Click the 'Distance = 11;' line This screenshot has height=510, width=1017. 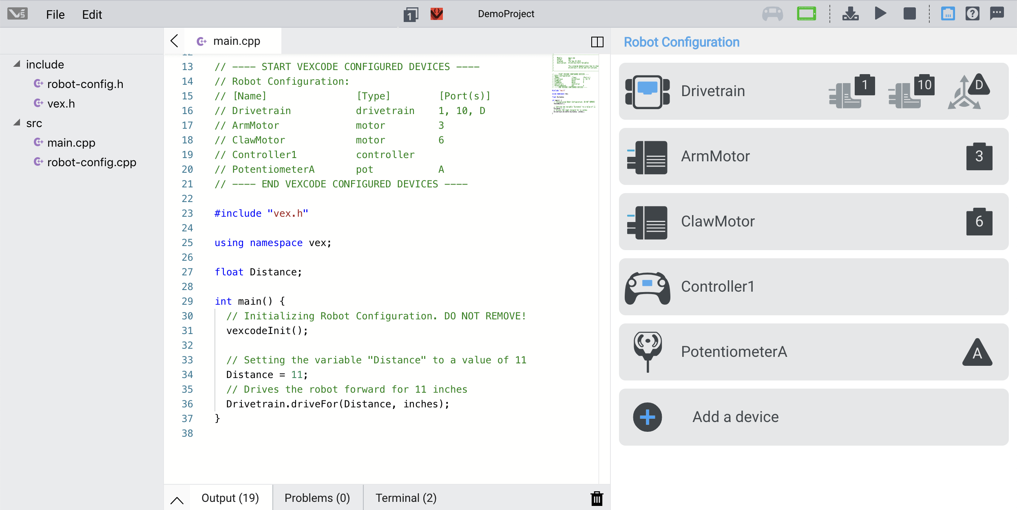267,375
